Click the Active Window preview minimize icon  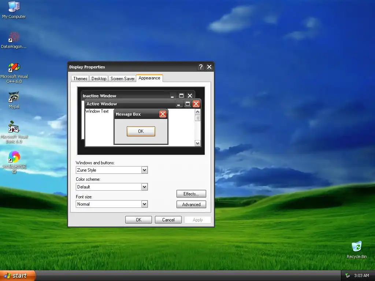(179, 104)
